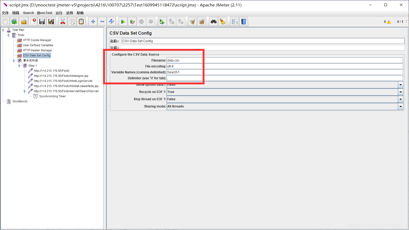Viewport: 409px width, 230px height.
Task: Select CSV Data Set Config tree node
Action: 37,56
